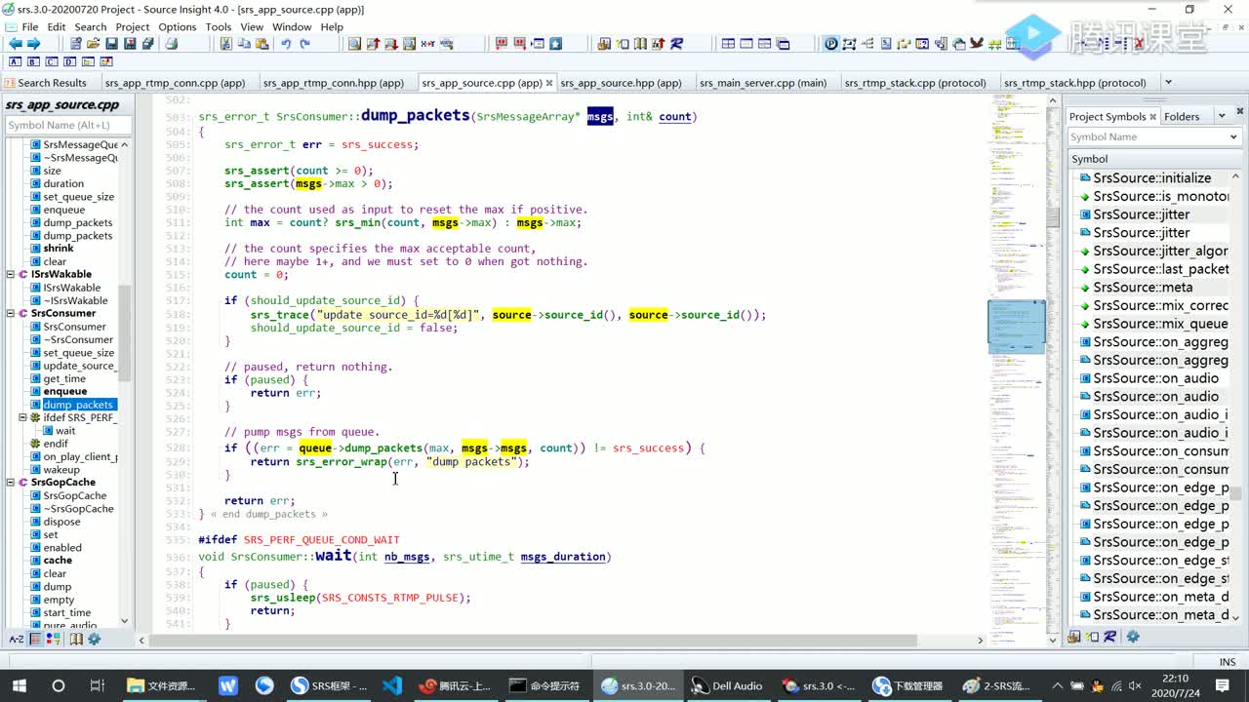
Task: Select dump_packets highlighted in symbol tree
Action: [x=78, y=405]
